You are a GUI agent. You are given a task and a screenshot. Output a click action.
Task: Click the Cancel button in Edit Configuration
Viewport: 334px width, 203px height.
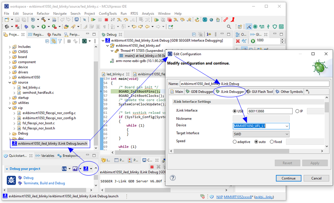click(316, 178)
